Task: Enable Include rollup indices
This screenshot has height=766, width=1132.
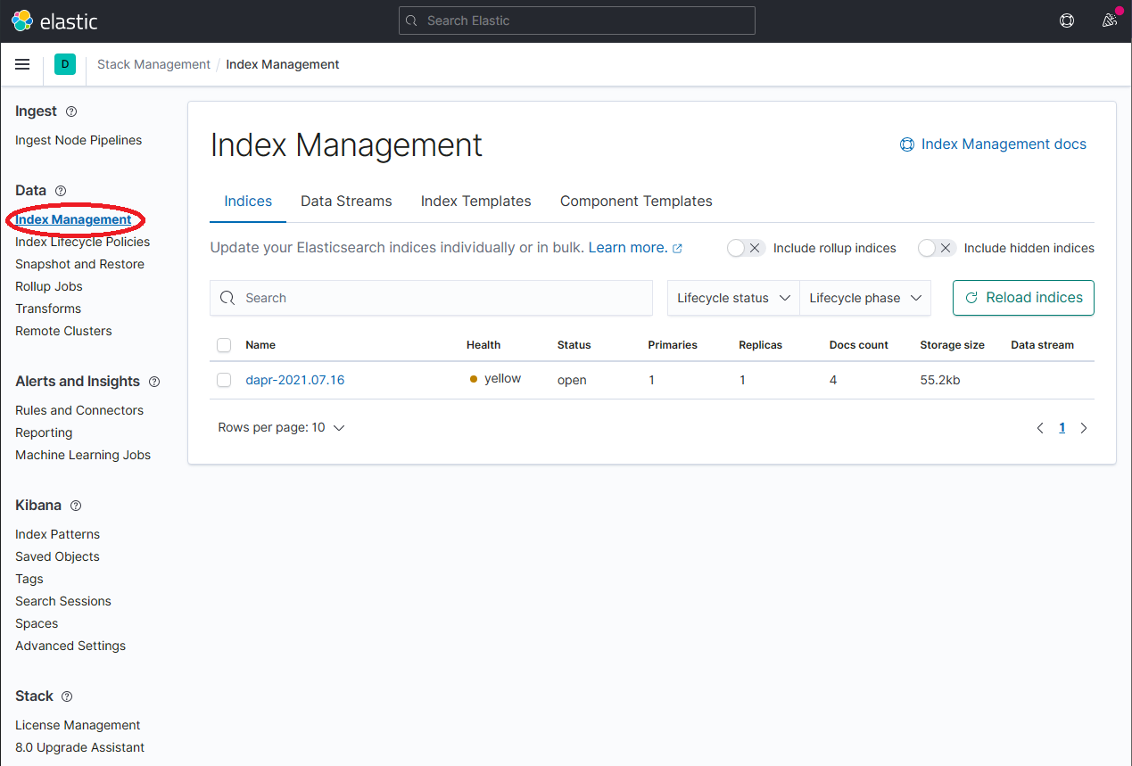Action: [x=746, y=248]
